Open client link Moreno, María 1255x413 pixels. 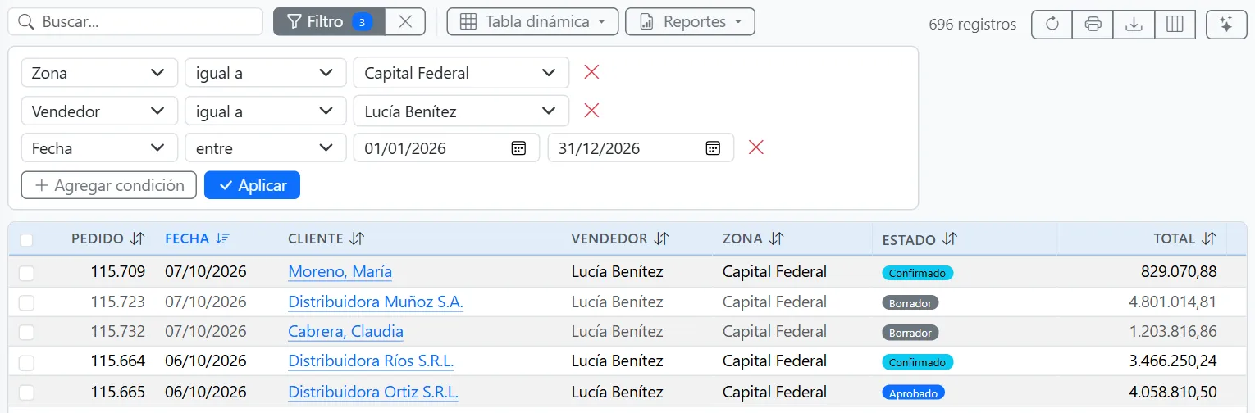pyautogui.click(x=340, y=271)
